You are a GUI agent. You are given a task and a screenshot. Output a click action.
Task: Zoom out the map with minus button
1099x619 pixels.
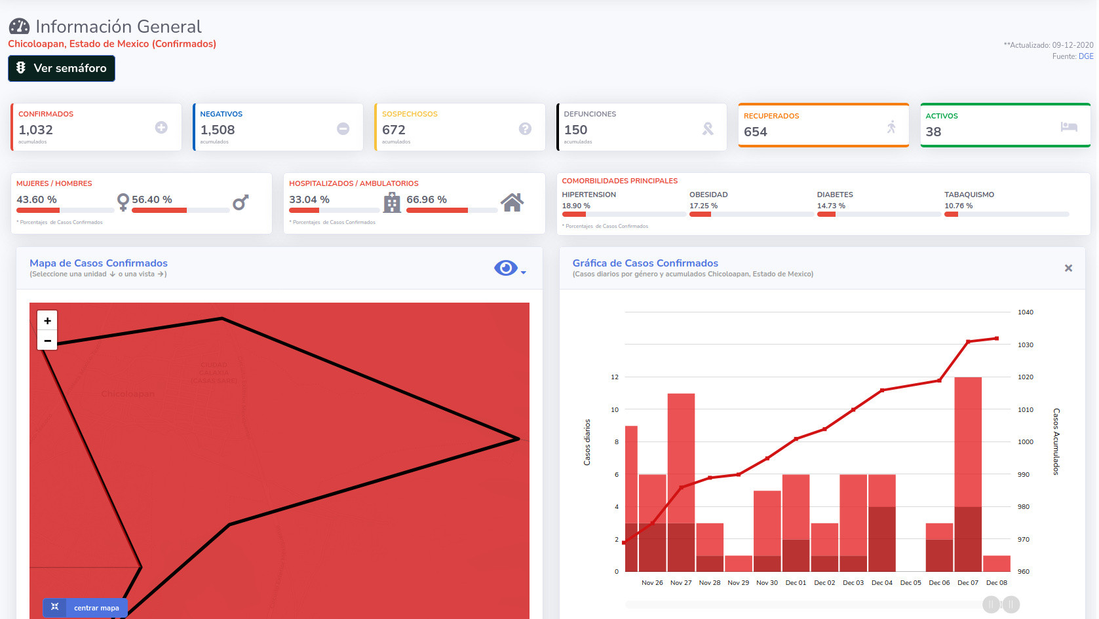click(x=47, y=341)
